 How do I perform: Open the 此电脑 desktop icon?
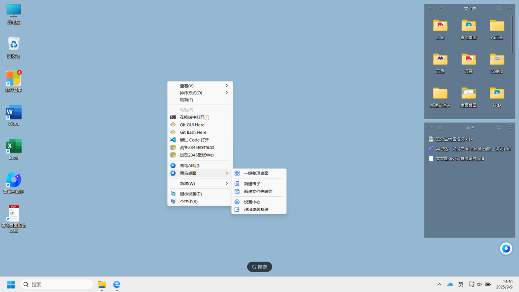(13, 14)
